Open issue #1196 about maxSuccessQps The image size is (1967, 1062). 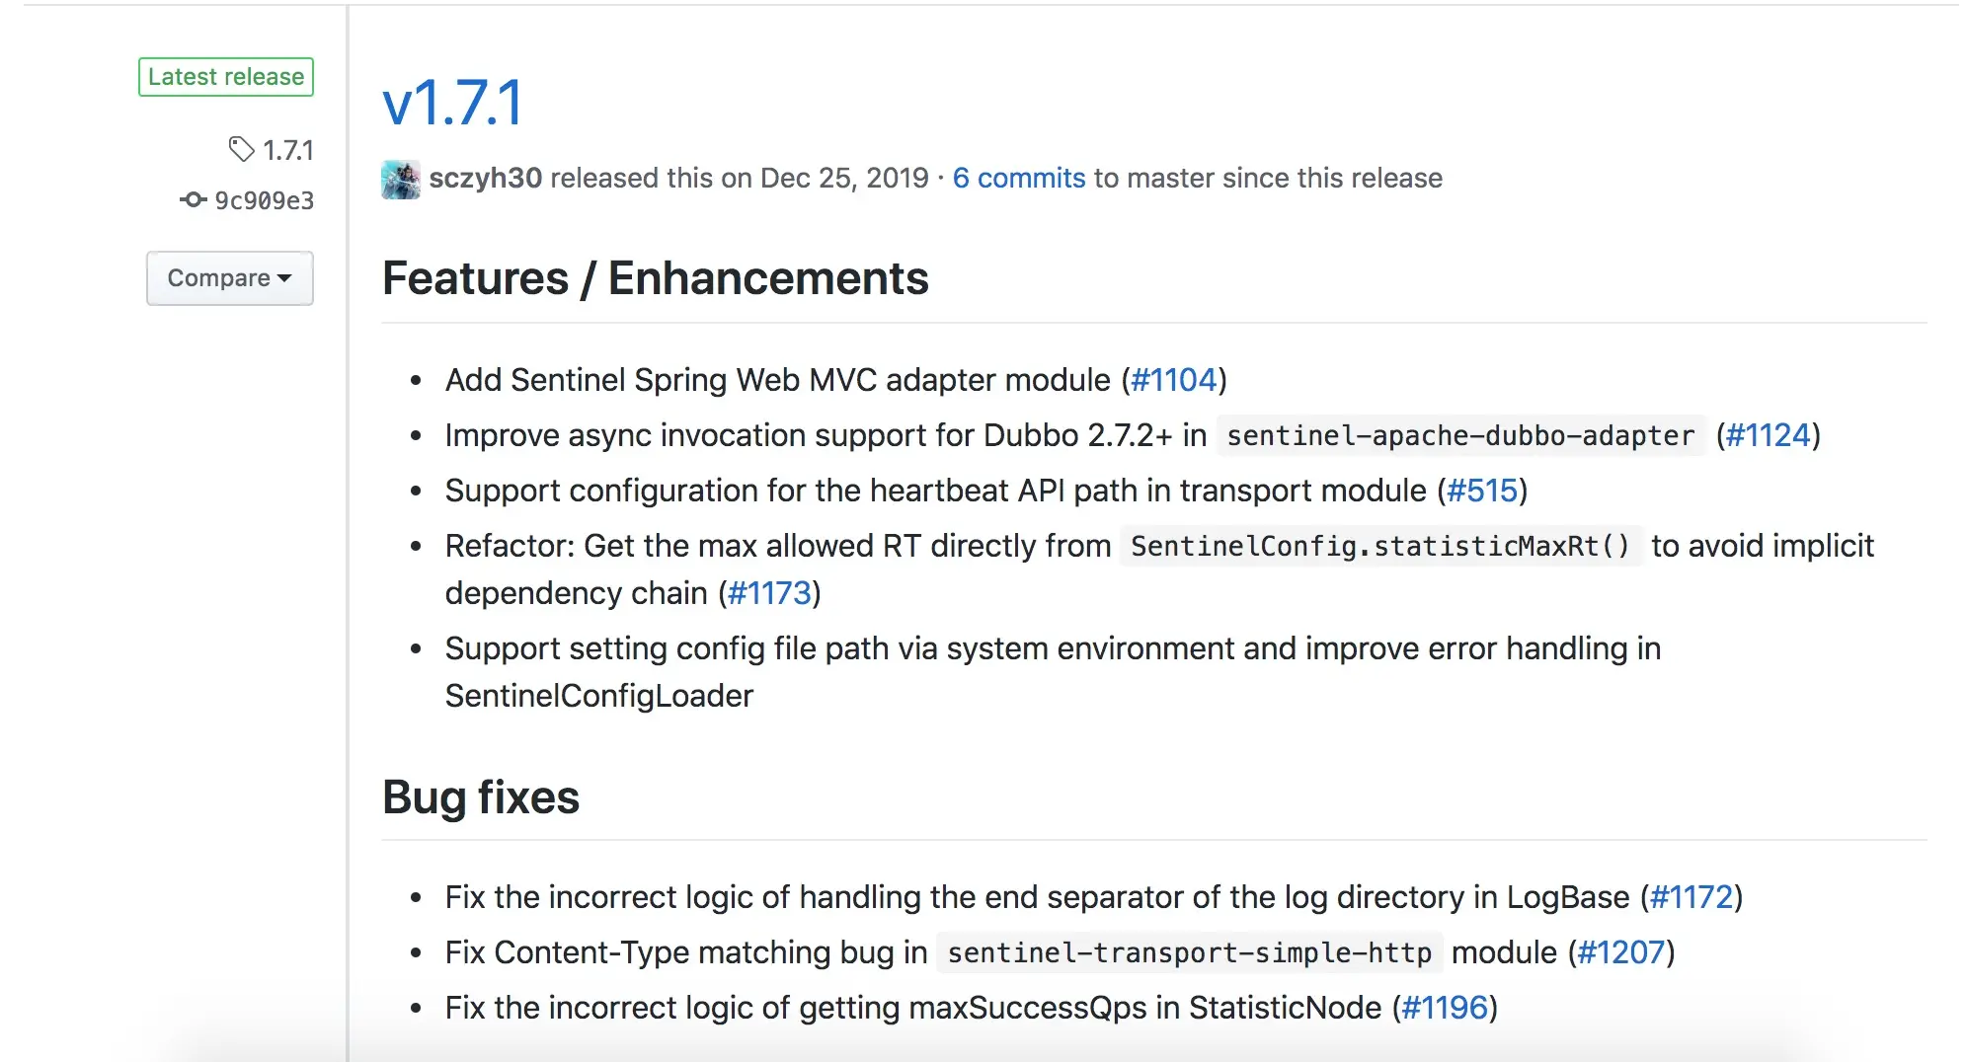tap(1445, 1008)
